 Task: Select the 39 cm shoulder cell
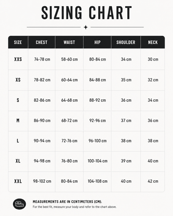pos(126,161)
